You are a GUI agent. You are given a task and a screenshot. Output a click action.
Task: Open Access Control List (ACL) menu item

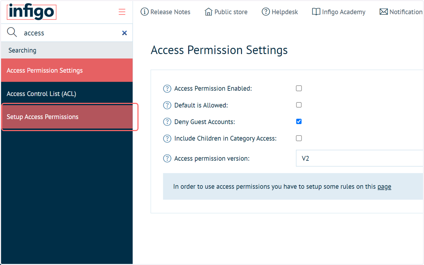point(67,94)
